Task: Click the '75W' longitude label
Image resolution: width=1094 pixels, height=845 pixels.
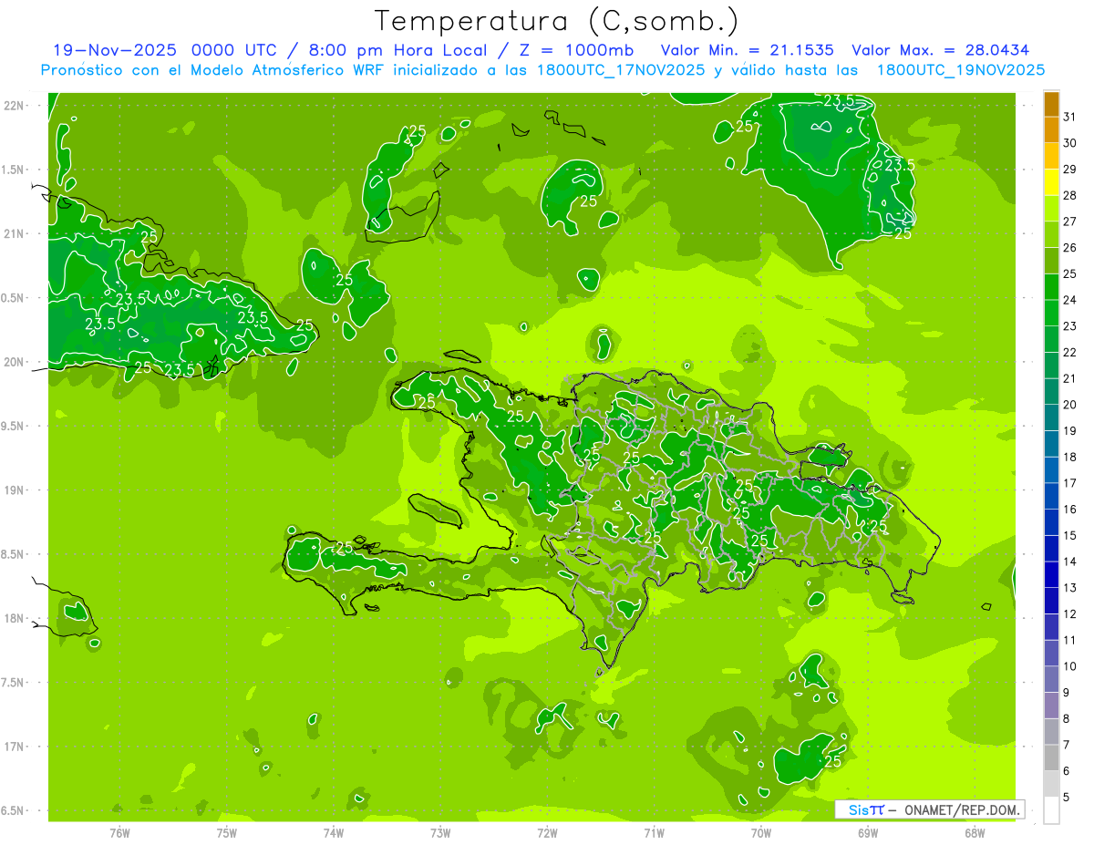Action: click(x=227, y=833)
